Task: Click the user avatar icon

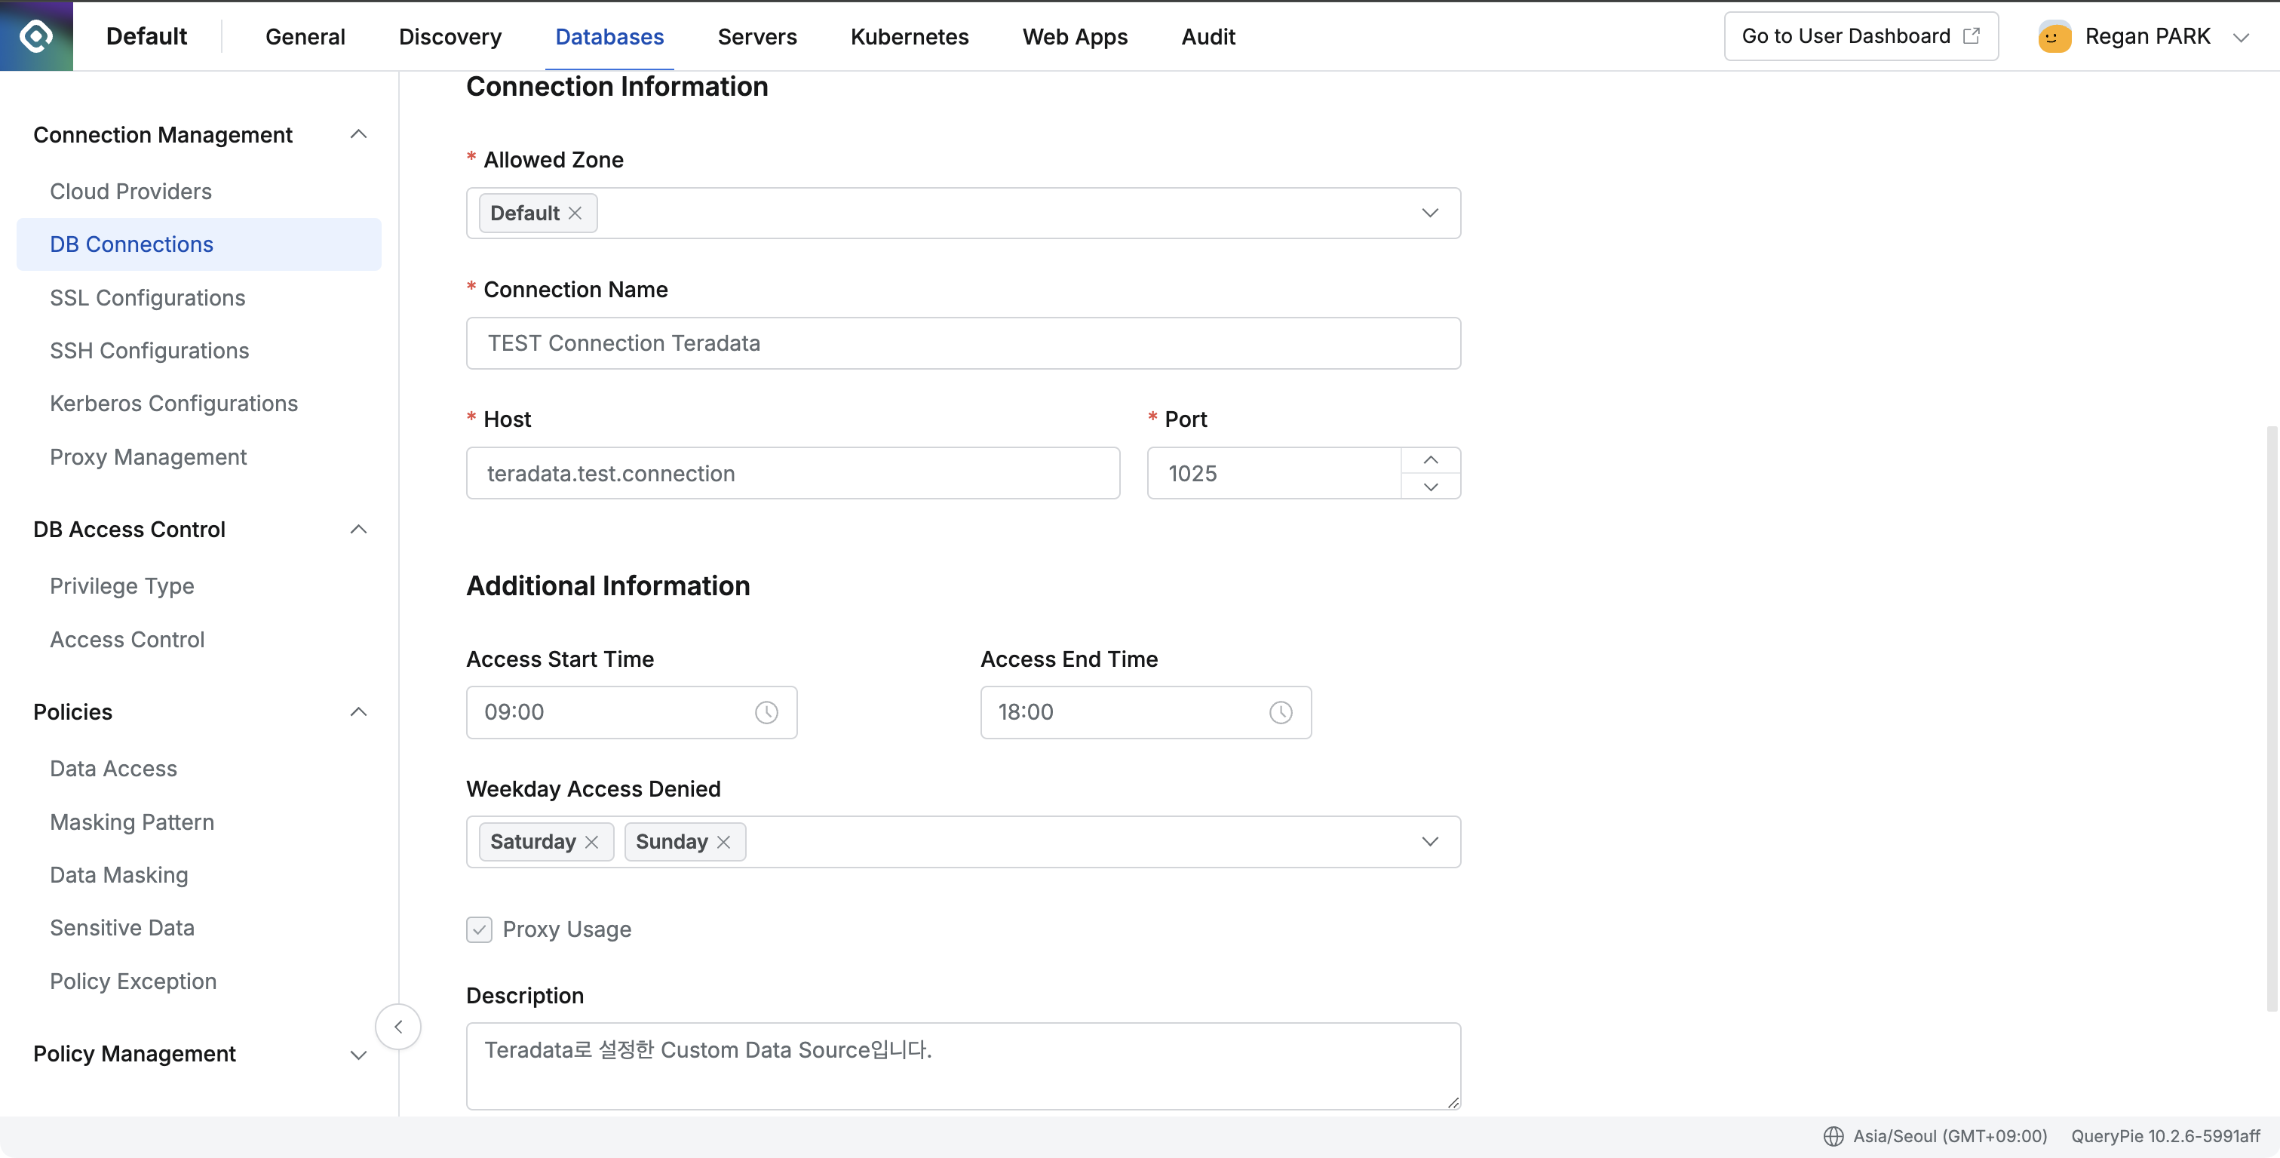Action: pos(2054,36)
